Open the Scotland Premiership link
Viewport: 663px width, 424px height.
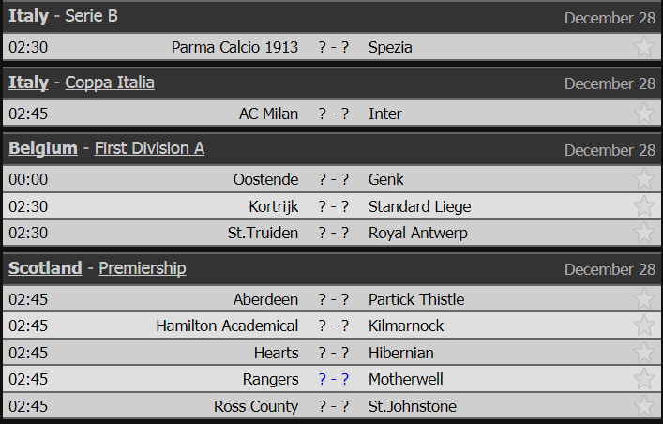pos(143,268)
